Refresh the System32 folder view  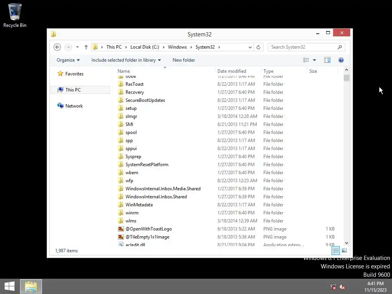258,47
